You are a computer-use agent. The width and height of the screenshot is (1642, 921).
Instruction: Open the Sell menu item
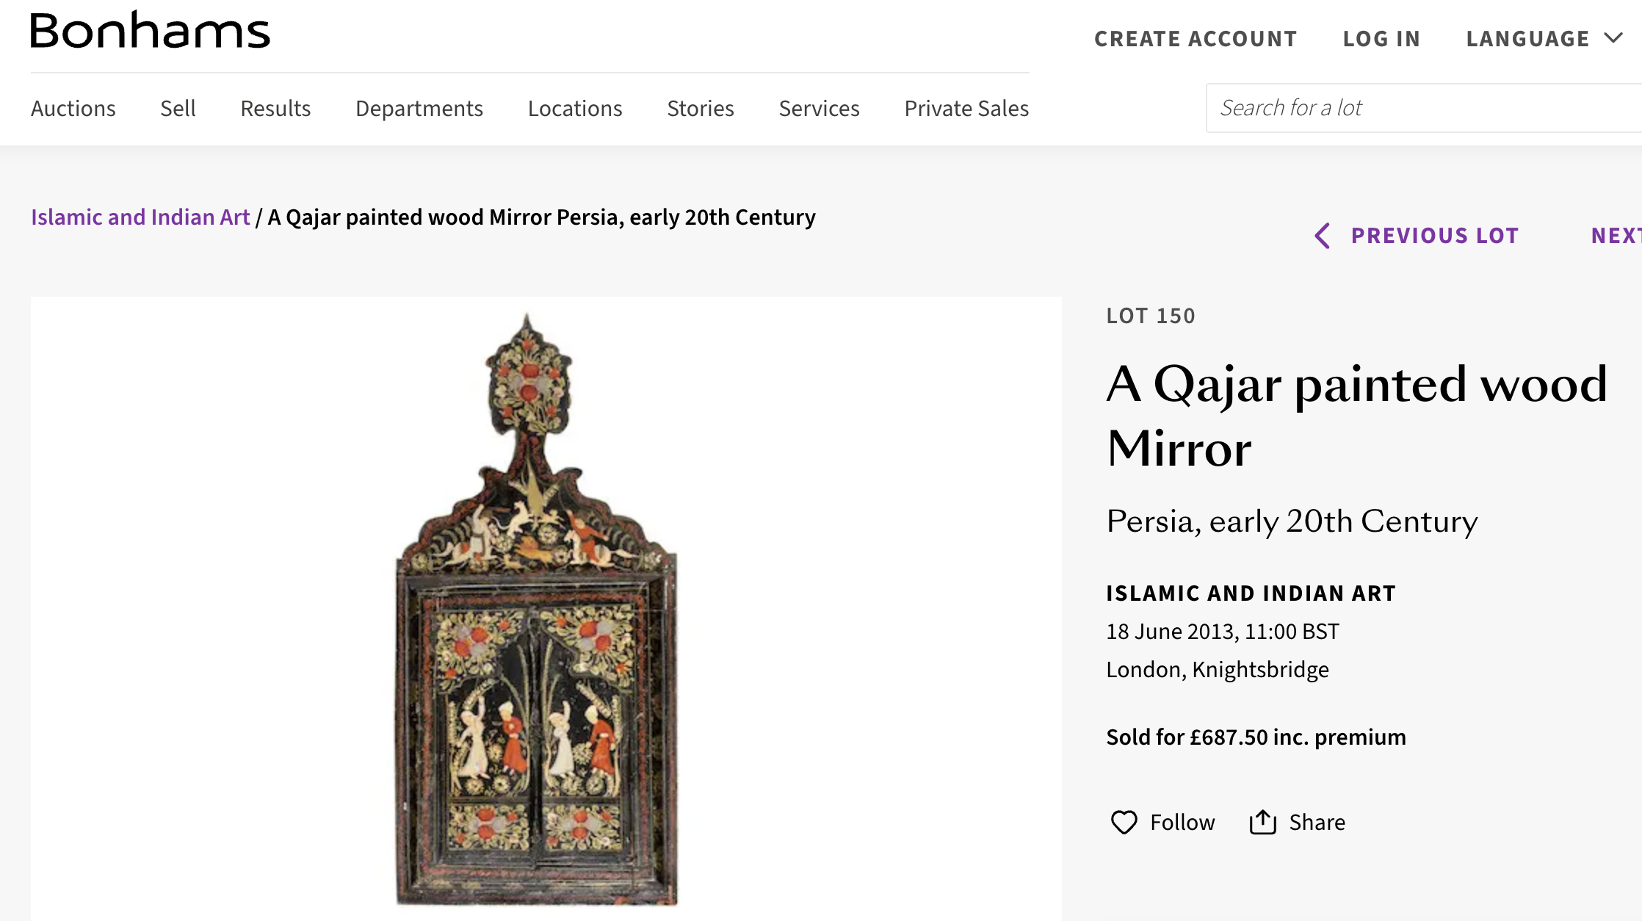point(178,108)
